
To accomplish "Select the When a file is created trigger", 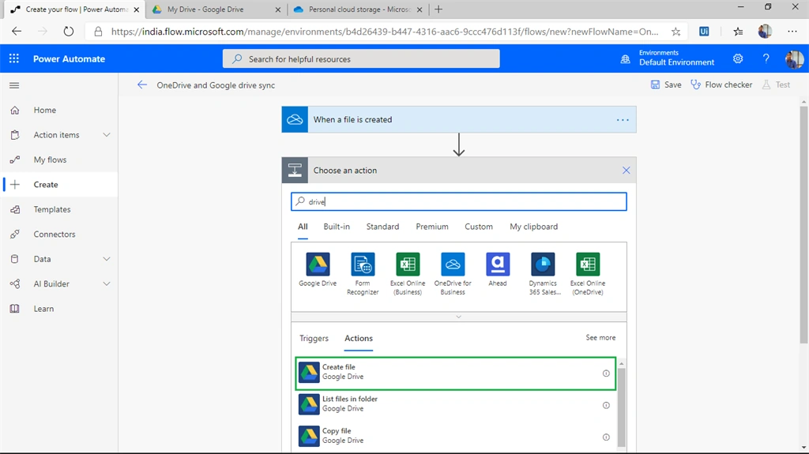I will click(x=459, y=119).
